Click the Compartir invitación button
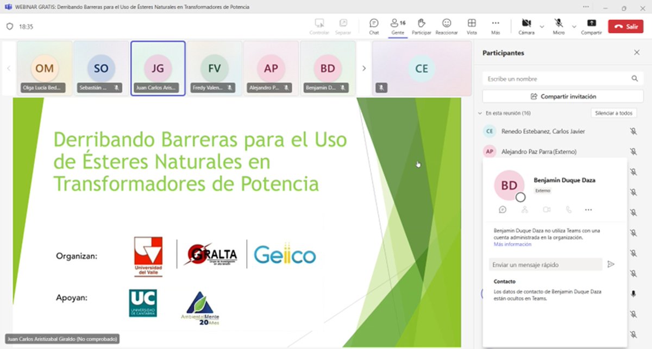The height and width of the screenshot is (349, 652). click(x=563, y=96)
